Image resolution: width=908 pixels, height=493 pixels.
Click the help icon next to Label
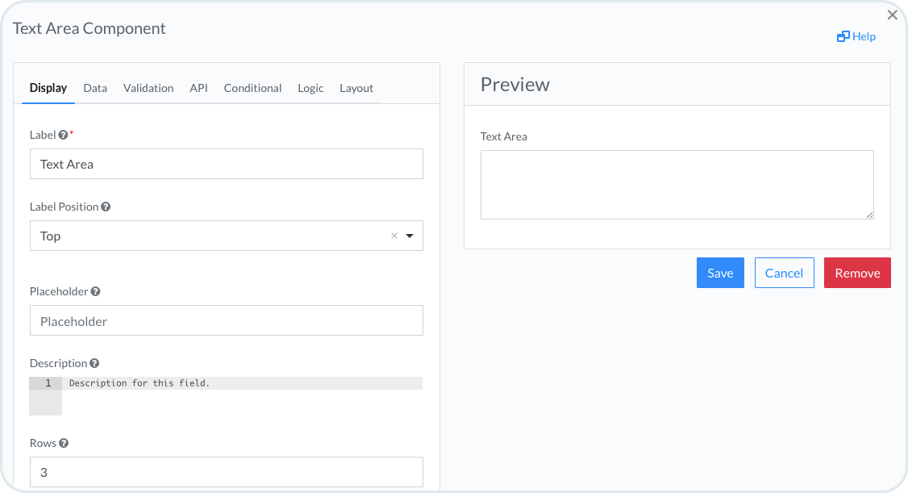(x=63, y=136)
